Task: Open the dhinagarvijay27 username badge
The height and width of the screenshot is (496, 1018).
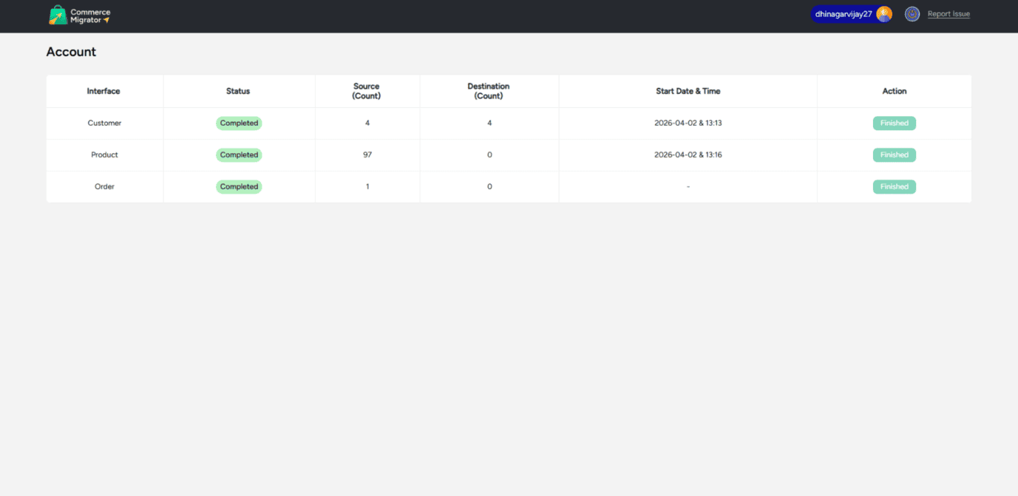Action: pos(844,14)
